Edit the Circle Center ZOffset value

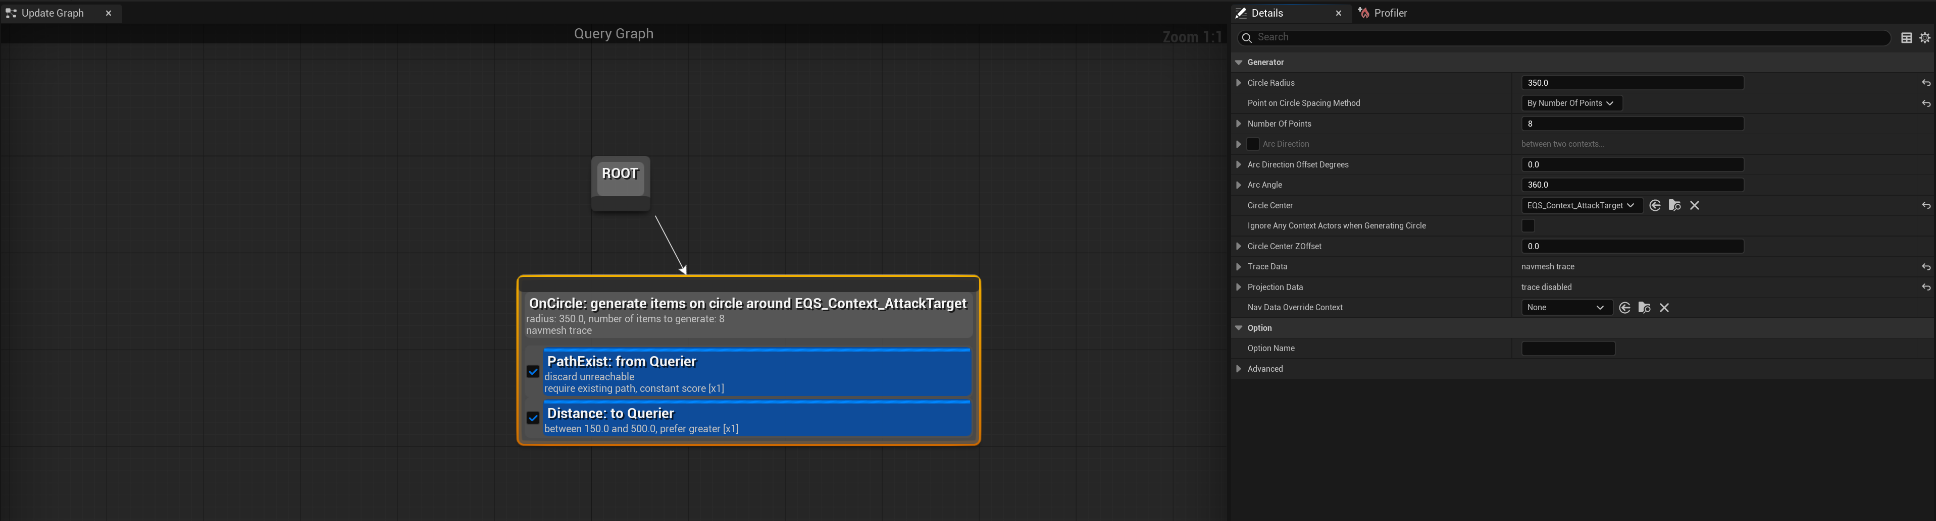coord(1633,246)
